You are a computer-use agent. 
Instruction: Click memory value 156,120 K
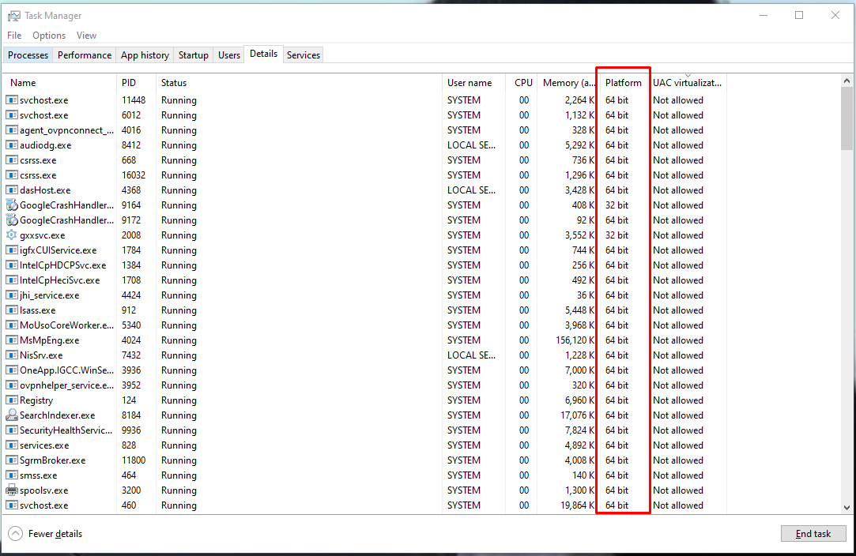575,340
